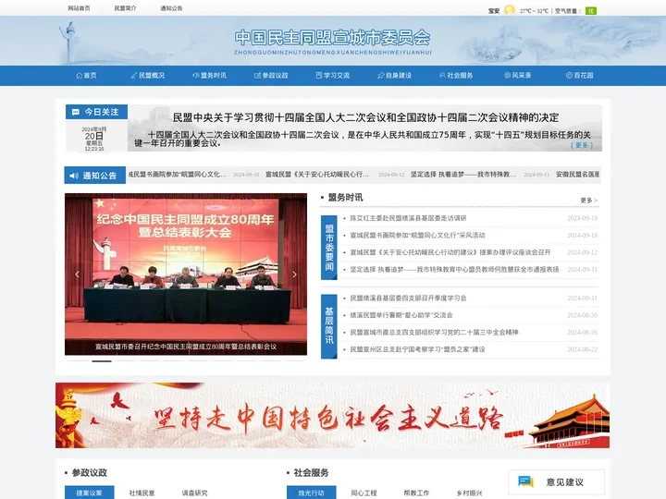Open the 自身建设 navigation menu
666x499 pixels.
click(x=394, y=76)
